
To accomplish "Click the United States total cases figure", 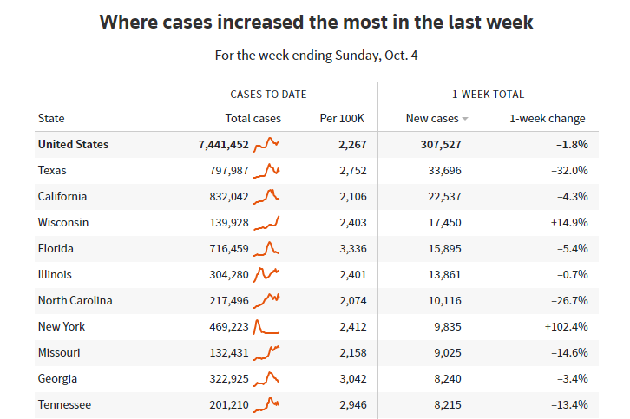I will pos(223,144).
